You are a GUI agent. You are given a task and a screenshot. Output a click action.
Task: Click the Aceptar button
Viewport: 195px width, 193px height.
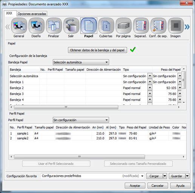pyautogui.click(x=135, y=186)
